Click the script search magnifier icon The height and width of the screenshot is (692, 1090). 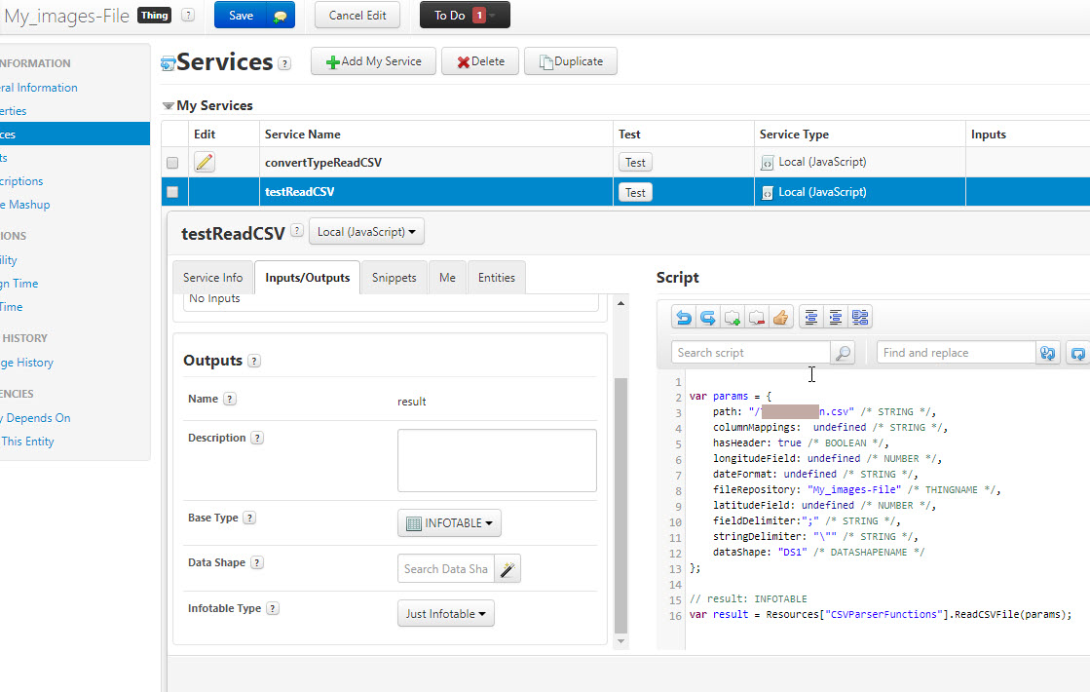(842, 352)
